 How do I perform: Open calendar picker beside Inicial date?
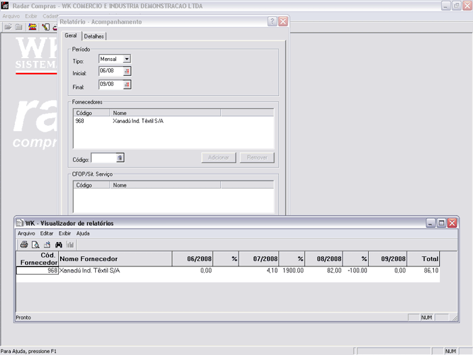(126, 71)
